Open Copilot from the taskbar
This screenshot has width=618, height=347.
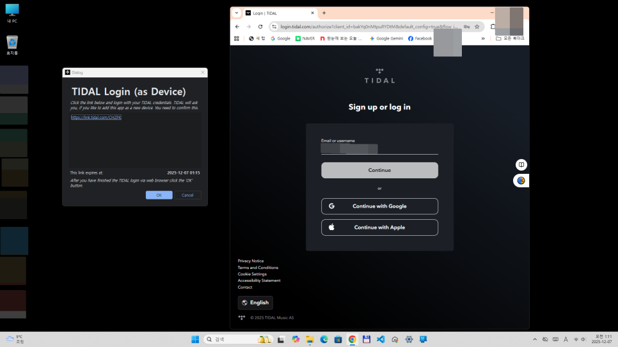(x=296, y=339)
